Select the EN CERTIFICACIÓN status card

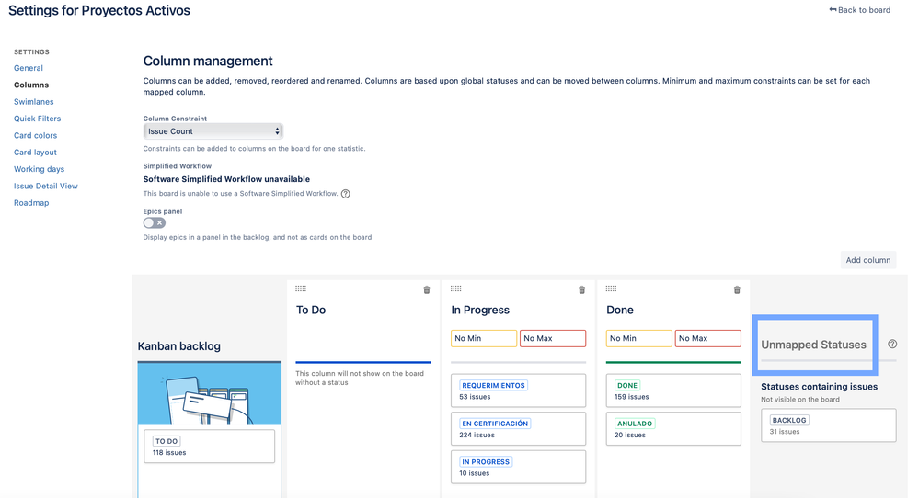pos(518,429)
